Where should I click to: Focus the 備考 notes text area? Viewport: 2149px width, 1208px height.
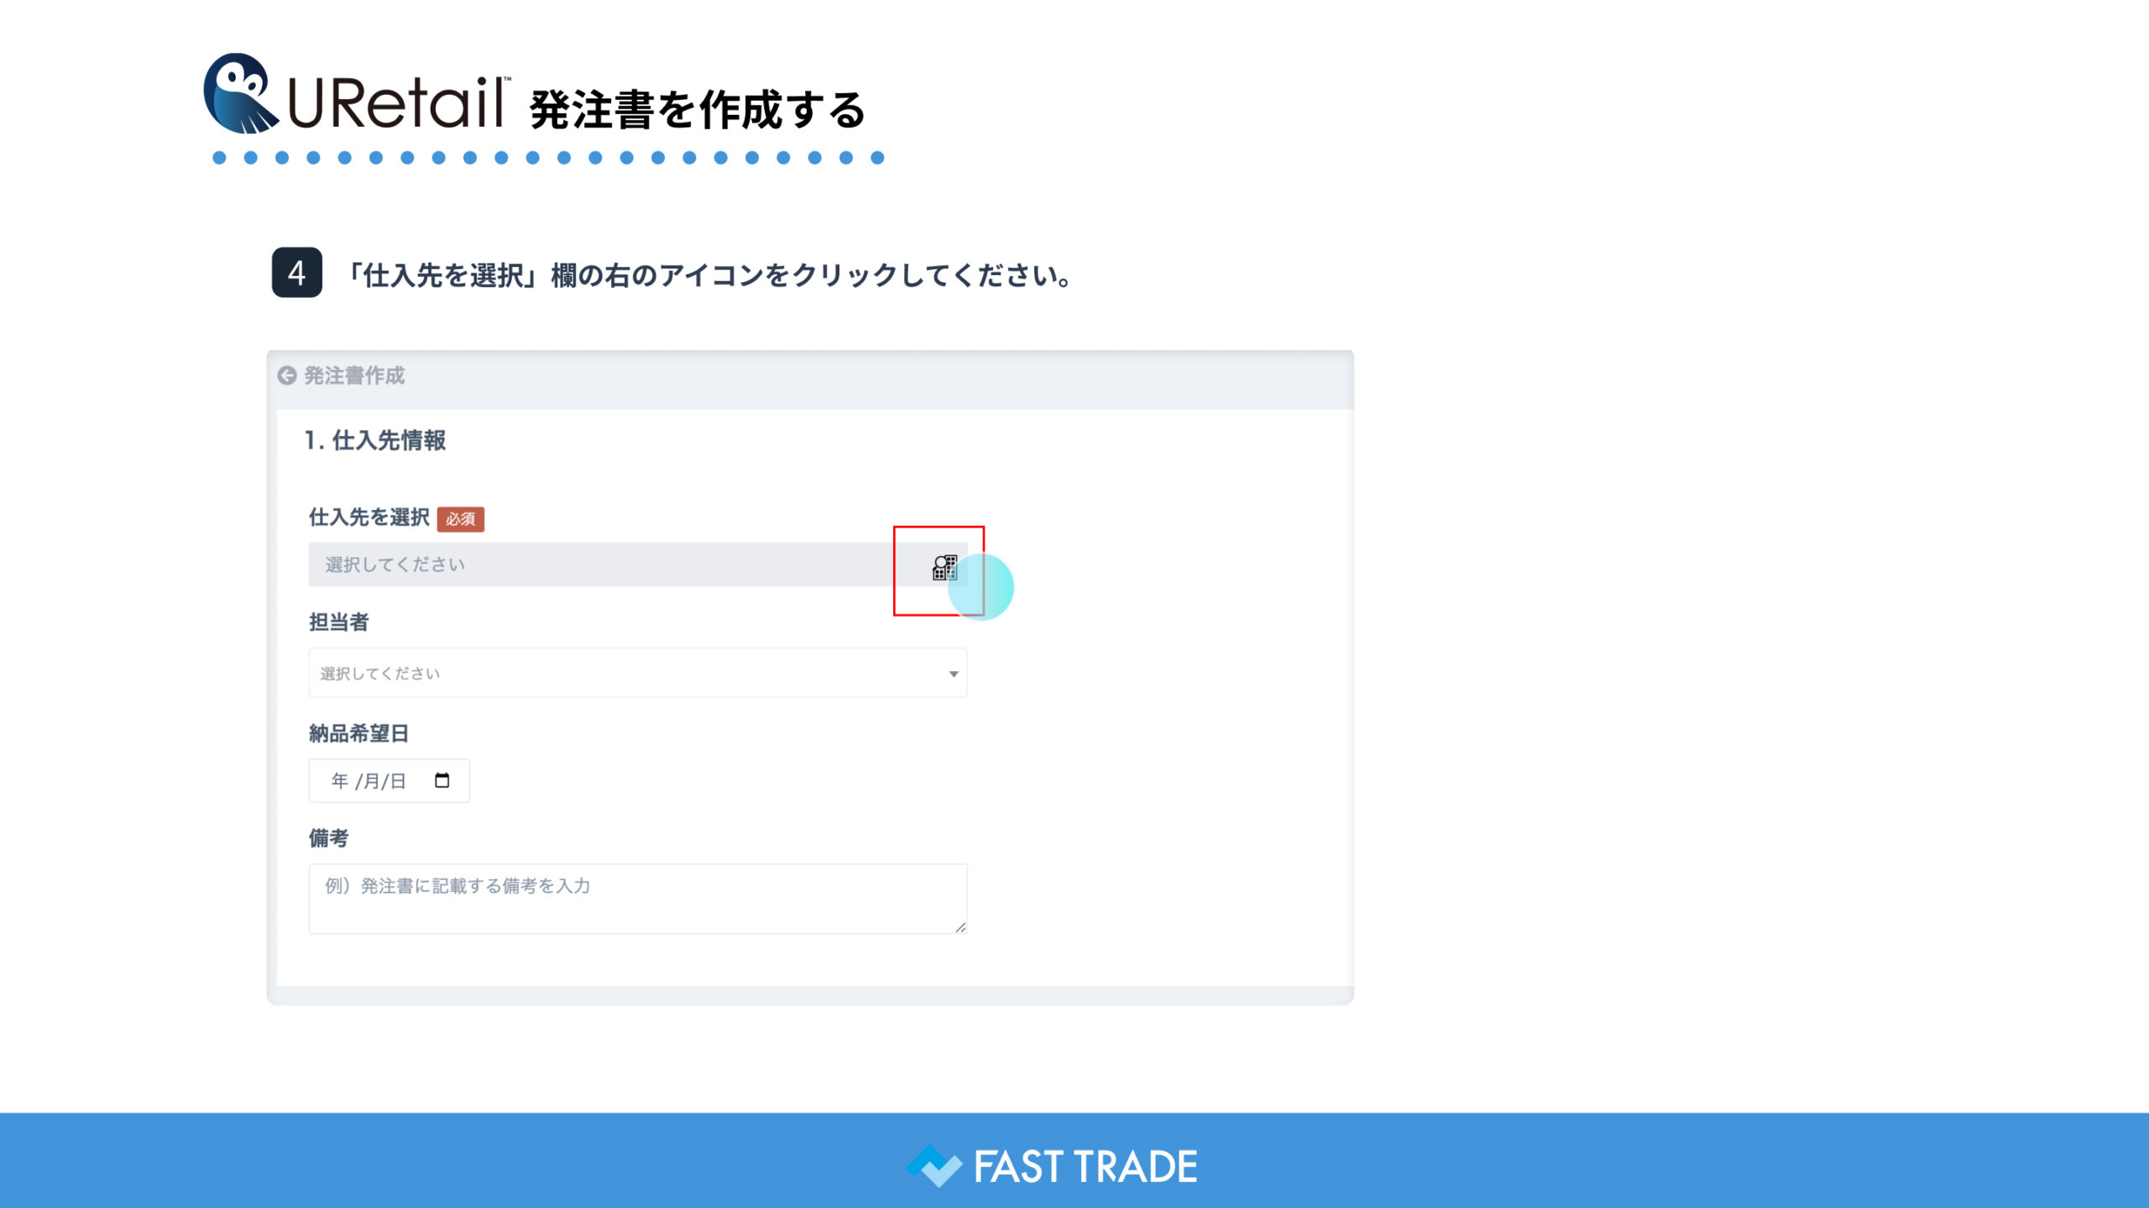[x=638, y=898]
